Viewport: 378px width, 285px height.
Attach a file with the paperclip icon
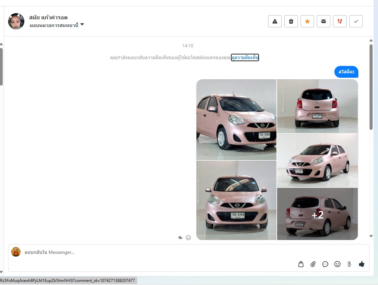[313, 264]
